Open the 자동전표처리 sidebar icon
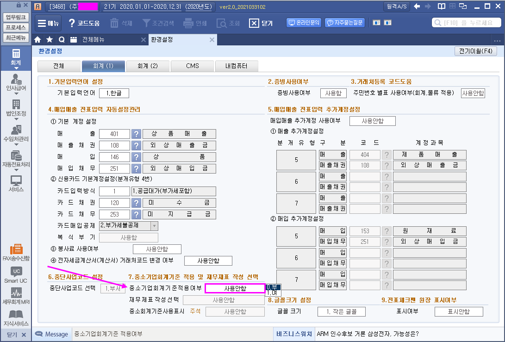Viewport: 505px width, 342px height. point(16,159)
